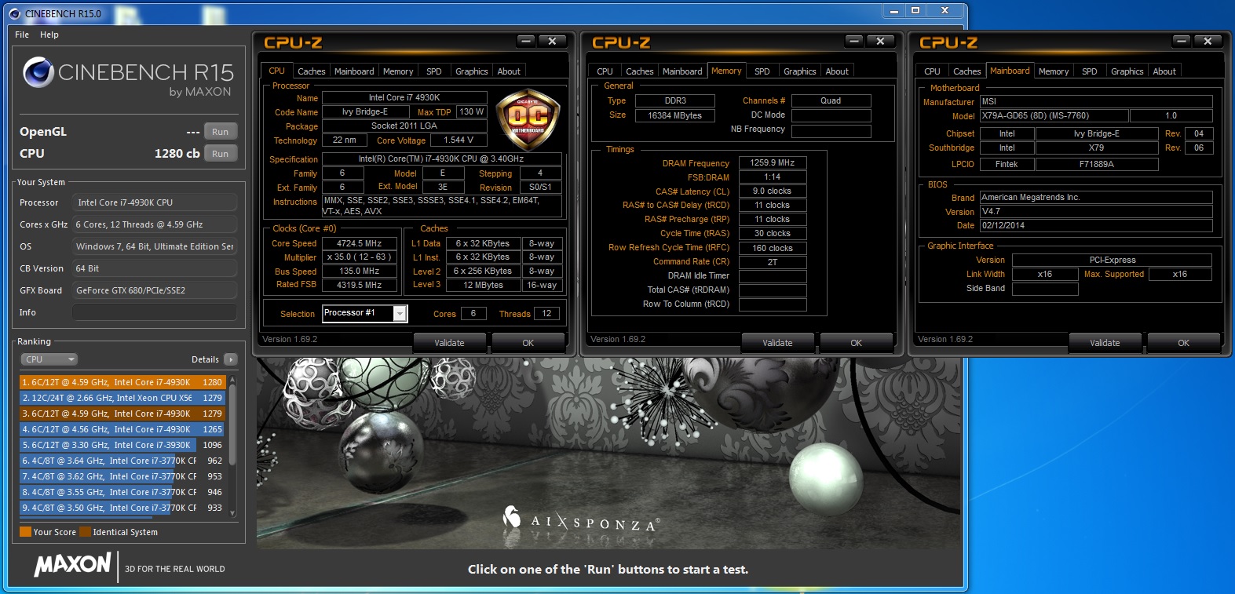
Task: Click Validate in the CPU-Z CPU window
Action: point(450,343)
